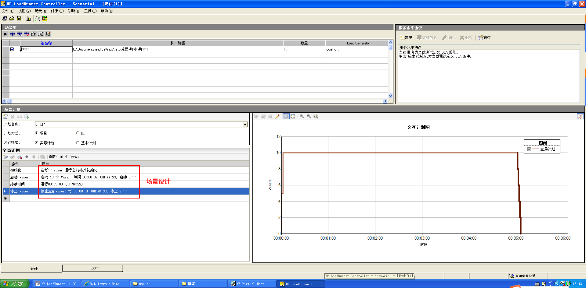Screen dimensions: 586x288
Task: Click the remove Vuser group icon
Action: pos(27,34)
